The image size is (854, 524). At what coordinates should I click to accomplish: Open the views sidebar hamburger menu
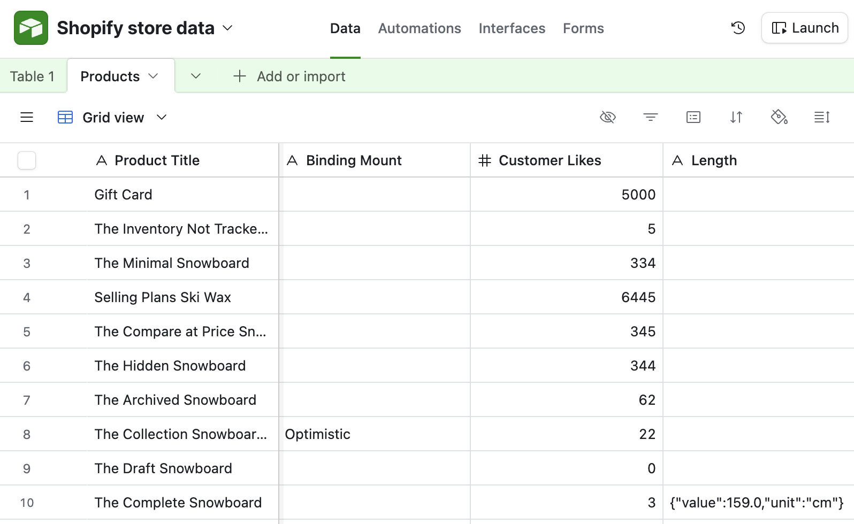coord(27,117)
